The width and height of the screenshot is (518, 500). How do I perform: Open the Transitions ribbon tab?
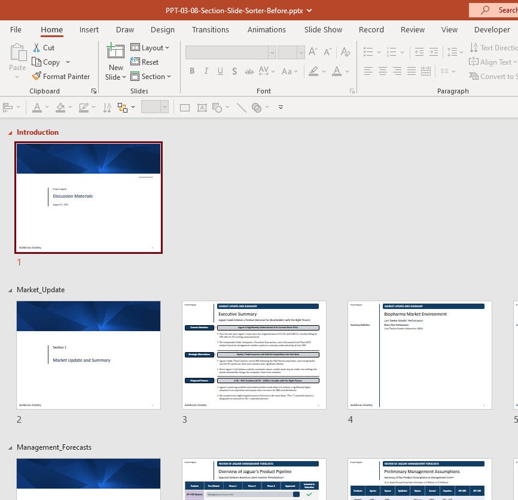[210, 29]
